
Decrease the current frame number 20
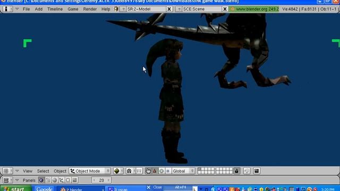94,180
